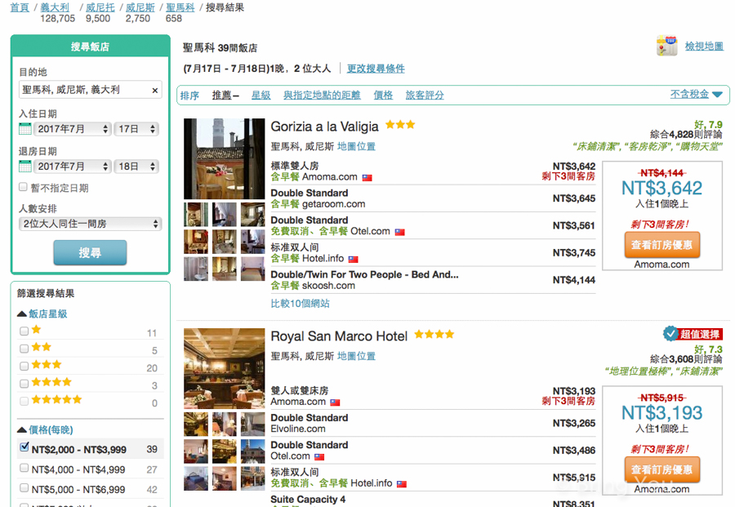Check the NT$5,000 - NT$6,999 price filter
Image resolution: width=735 pixels, height=507 pixels.
click(x=24, y=487)
